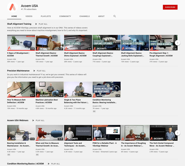
Task: Open channel search magnifier icon
Action: click(x=115, y=16)
